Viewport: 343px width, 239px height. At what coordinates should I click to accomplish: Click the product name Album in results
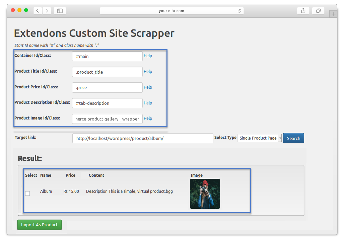tap(46, 191)
